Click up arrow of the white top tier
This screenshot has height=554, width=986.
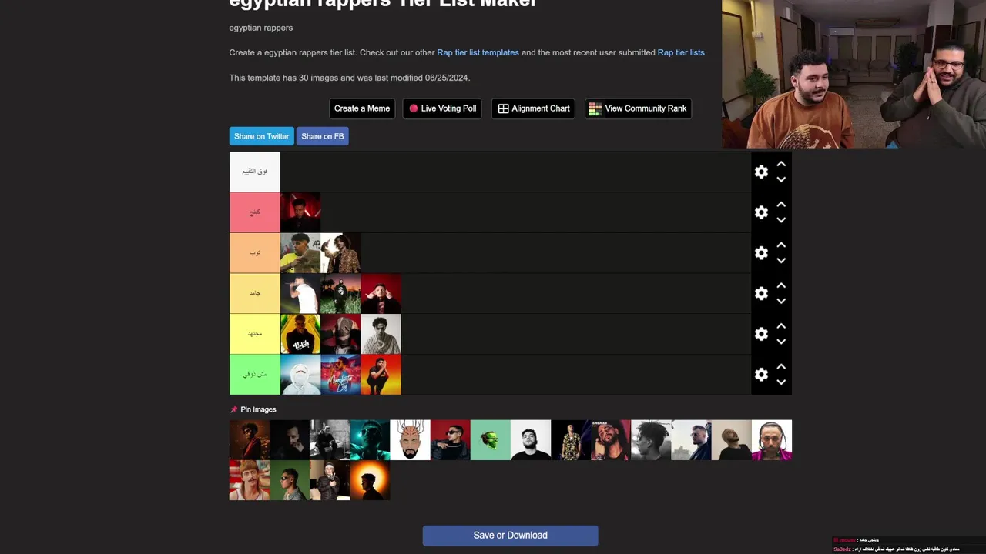[781, 164]
